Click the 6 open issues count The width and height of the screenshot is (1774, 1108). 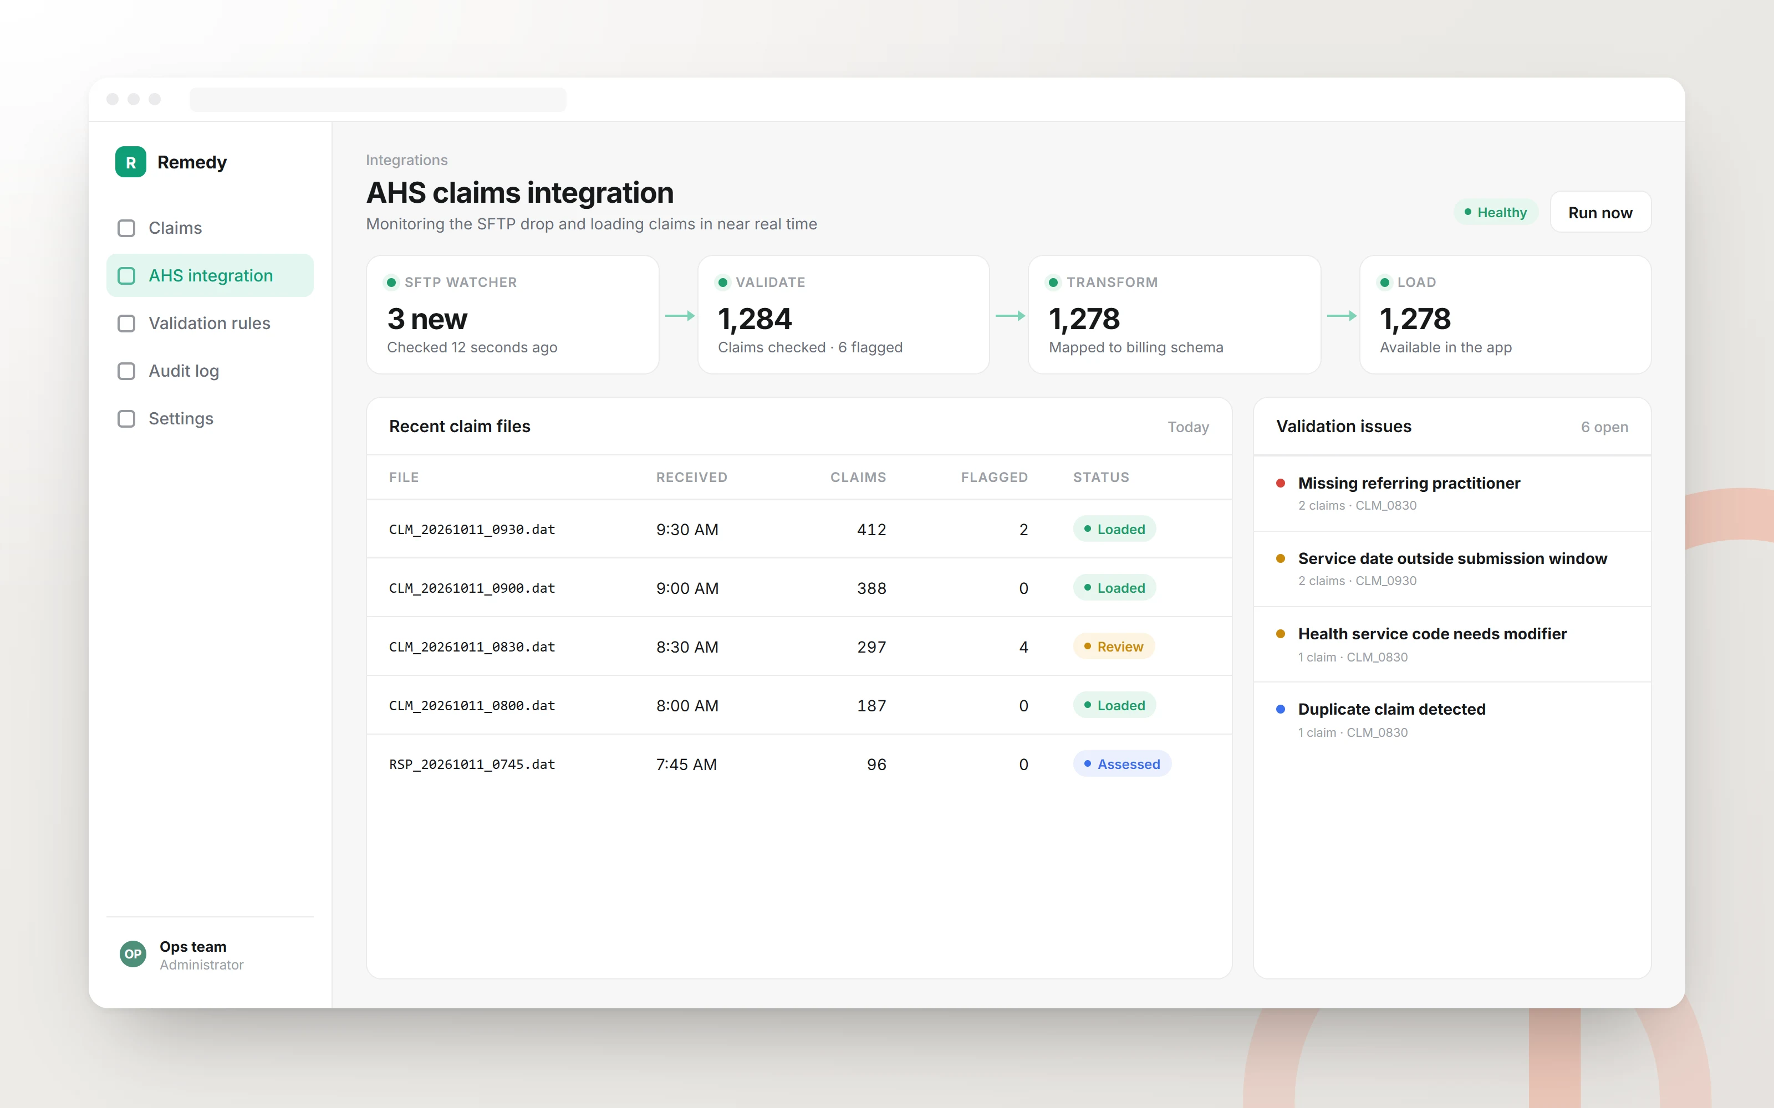(1604, 427)
